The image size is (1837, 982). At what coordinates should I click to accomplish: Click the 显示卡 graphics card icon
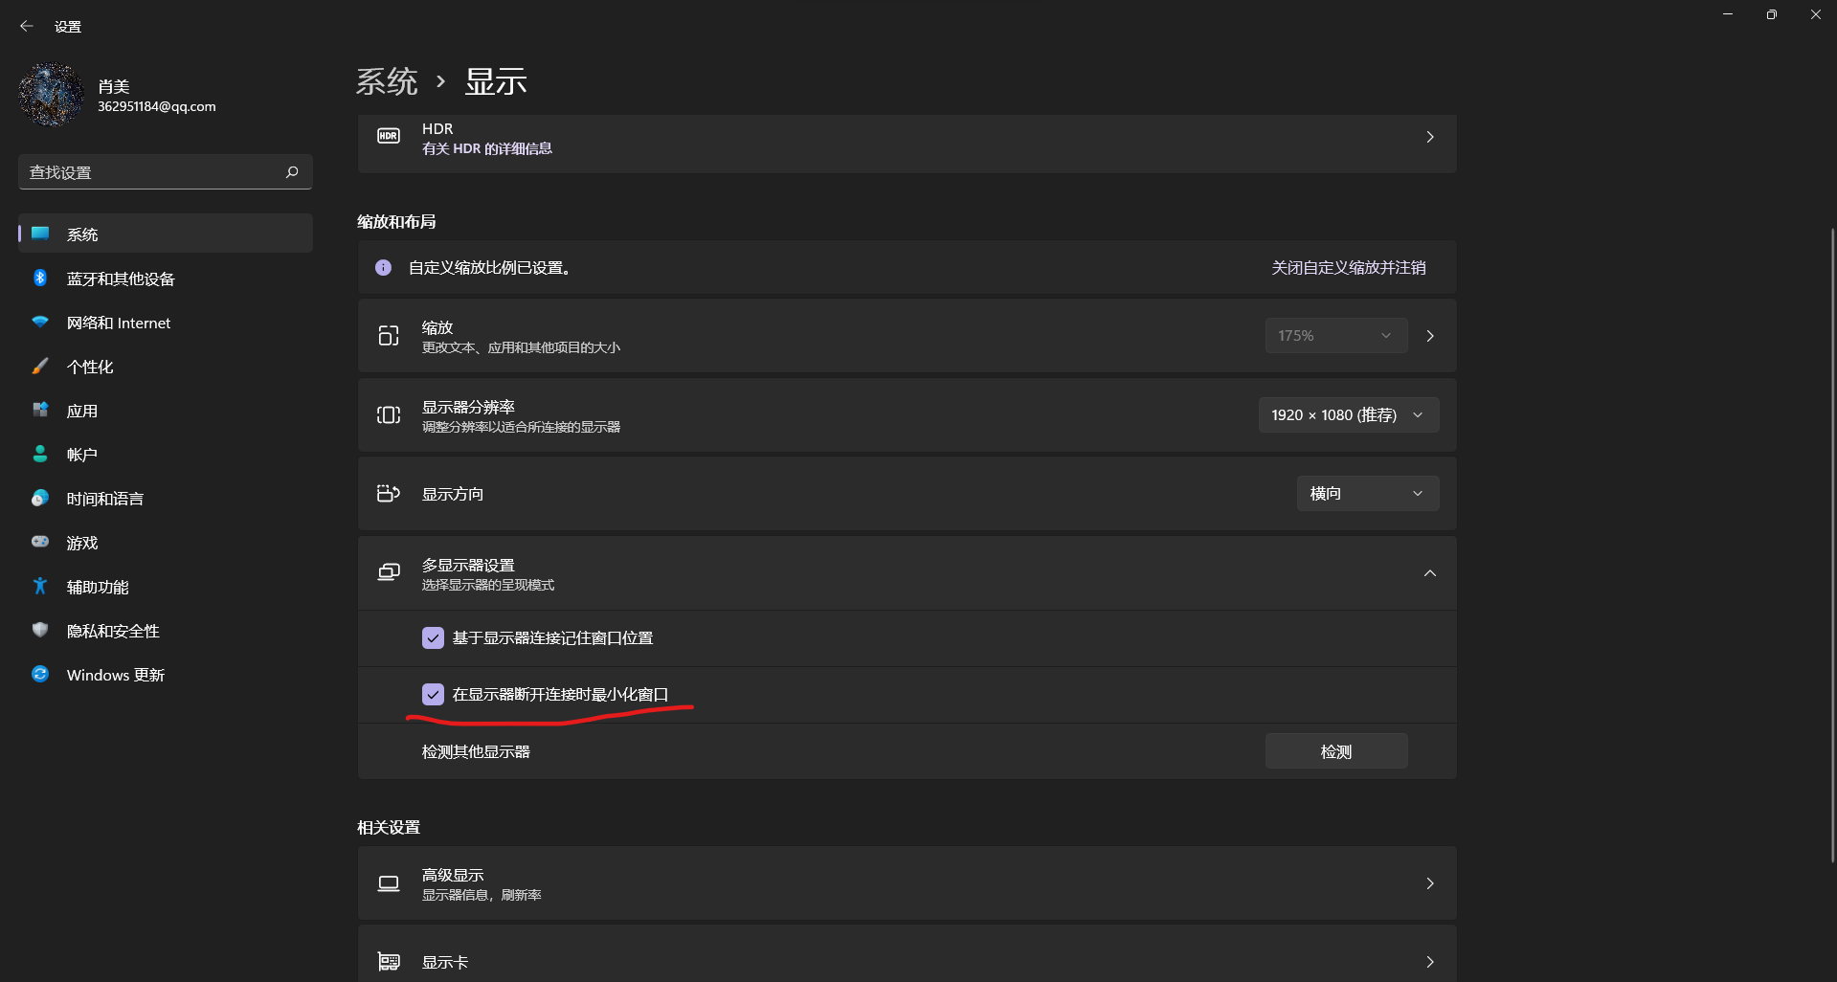tap(389, 961)
